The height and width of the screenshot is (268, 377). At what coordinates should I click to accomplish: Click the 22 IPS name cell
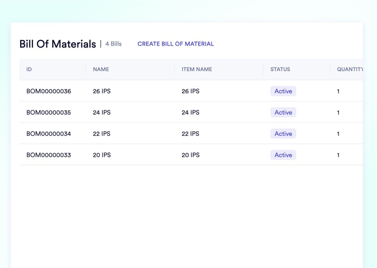click(x=102, y=134)
